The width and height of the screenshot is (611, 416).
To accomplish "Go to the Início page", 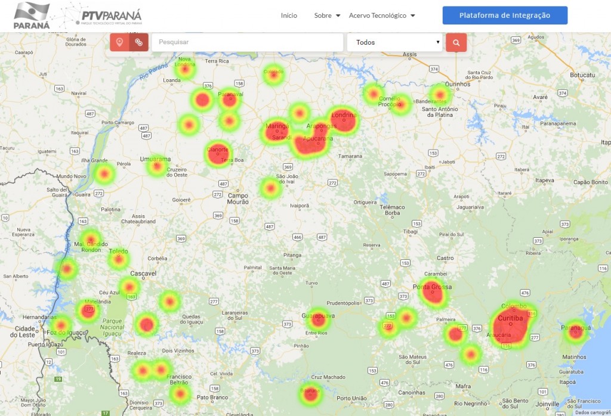I will (289, 15).
